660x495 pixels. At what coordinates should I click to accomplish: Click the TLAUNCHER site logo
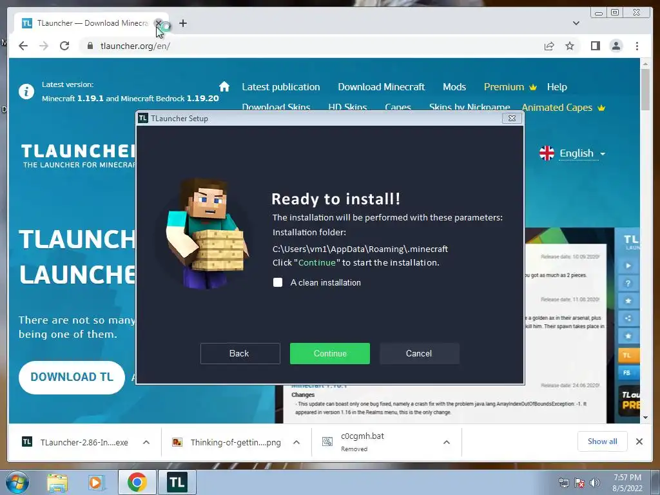(x=78, y=155)
